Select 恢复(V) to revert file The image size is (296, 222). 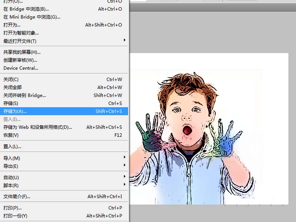[64, 135]
